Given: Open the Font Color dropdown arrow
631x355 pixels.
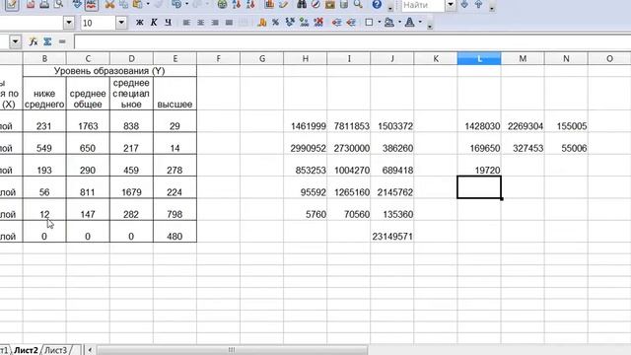Looking at the screenshot, I should pos(420,23).
